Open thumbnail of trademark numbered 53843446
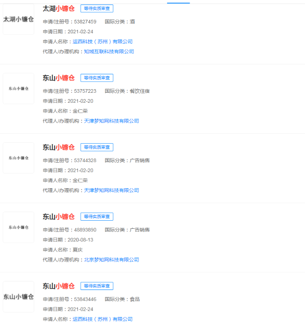The width and height of the screenshot is (305, 326). (18, 297)
